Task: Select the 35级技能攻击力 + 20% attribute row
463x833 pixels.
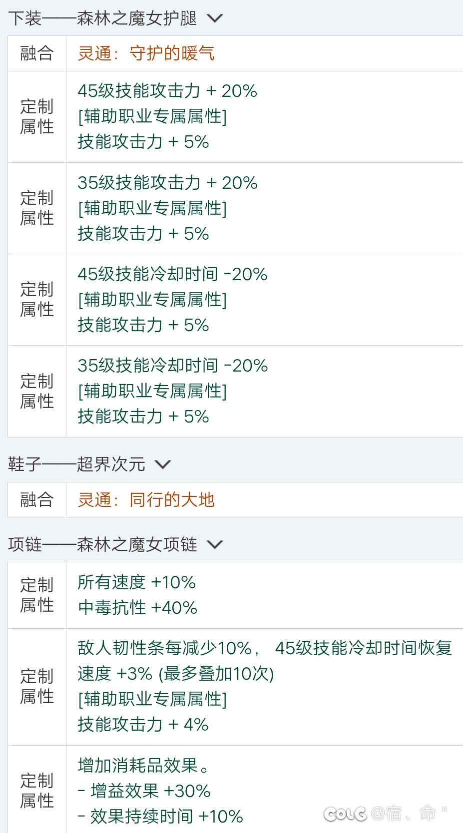Action: (x=235, y=208)
